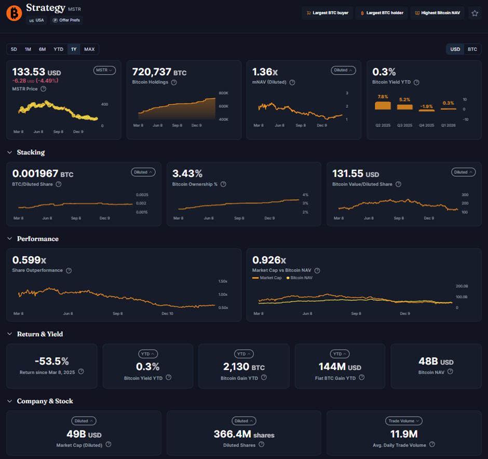Collapse the Stacking section
488x459 pixels.
coord(10,152)
